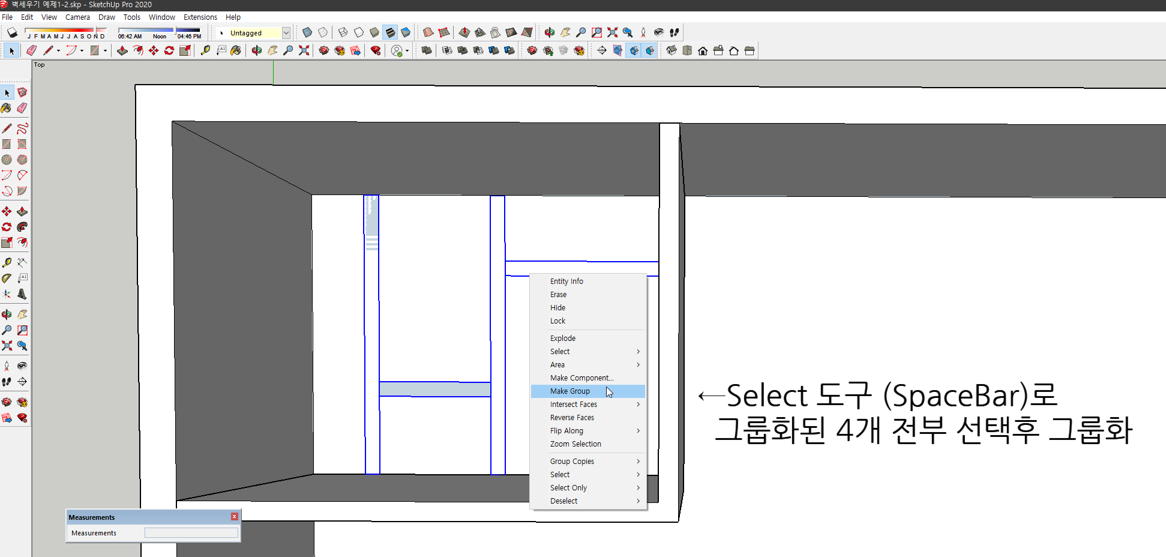Expand the Flip Along submenu

click(x=588, y=430)
